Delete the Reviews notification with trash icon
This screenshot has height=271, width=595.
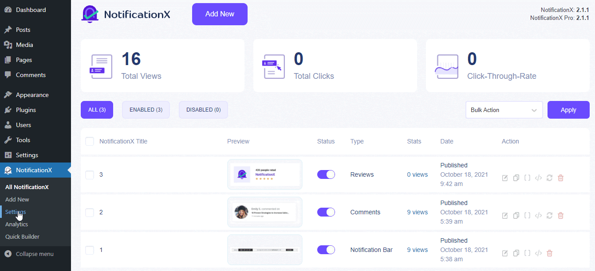(x=560, y=178)
